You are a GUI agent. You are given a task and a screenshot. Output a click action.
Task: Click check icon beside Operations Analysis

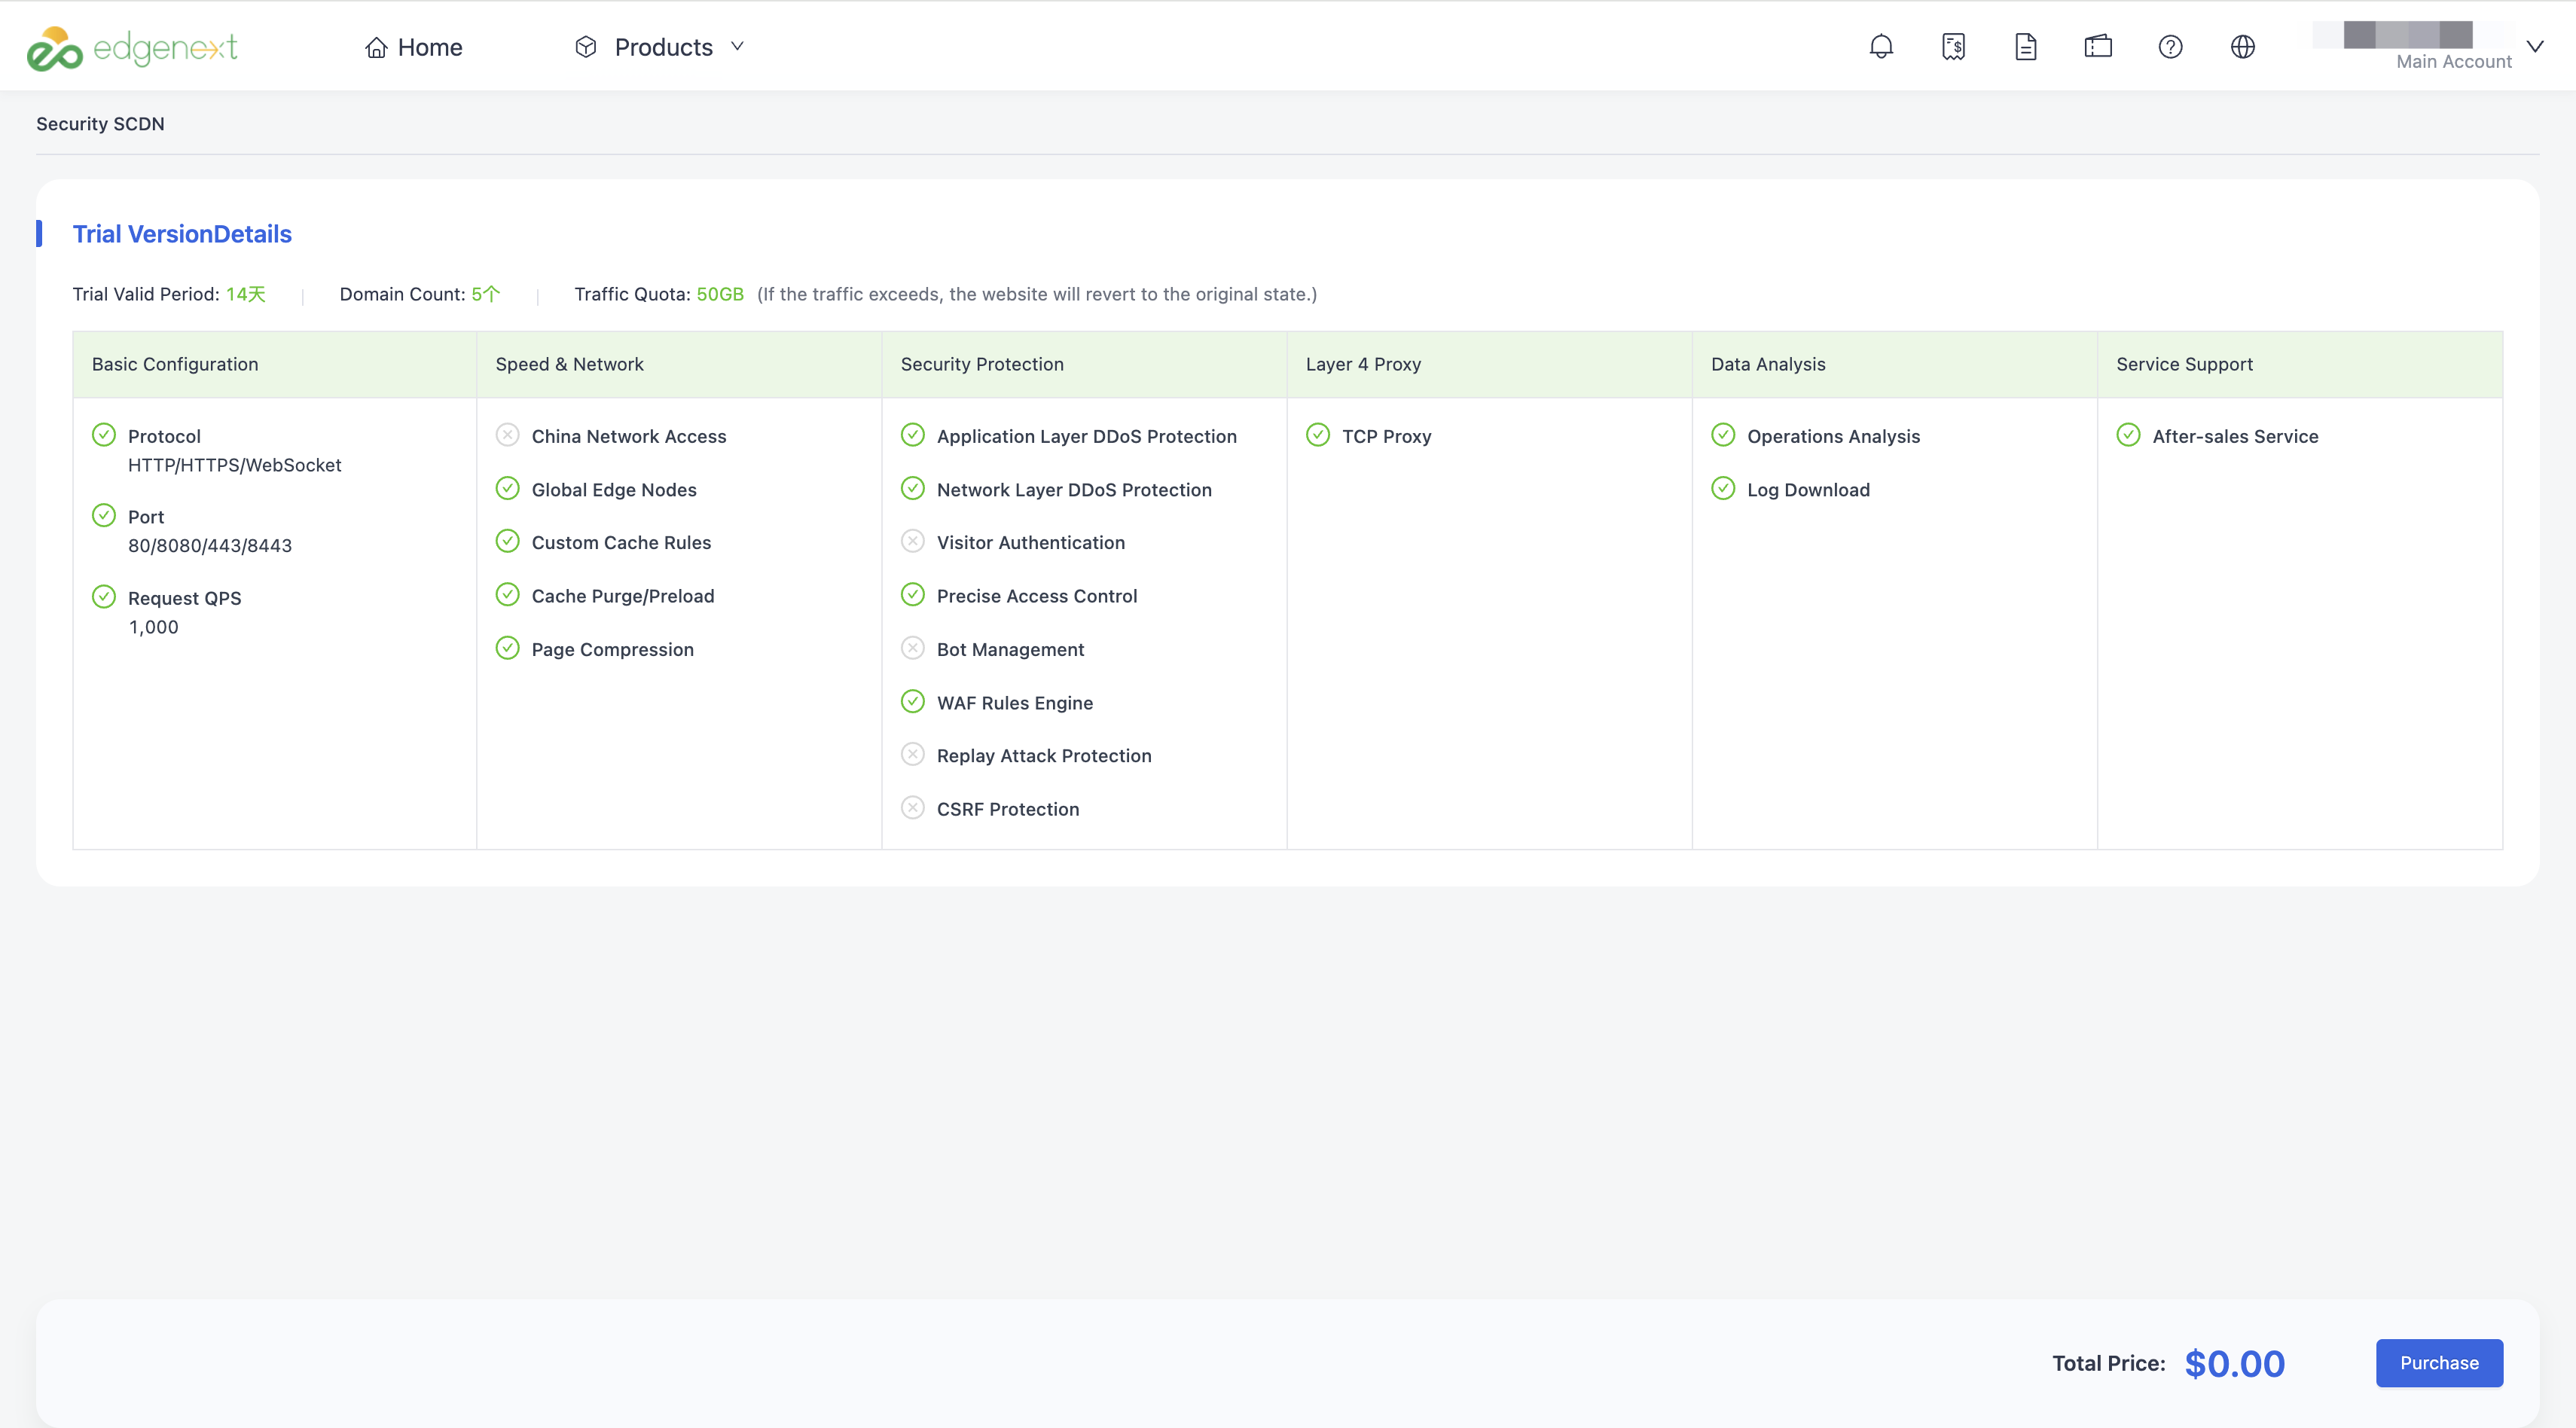click(1723, 434)
